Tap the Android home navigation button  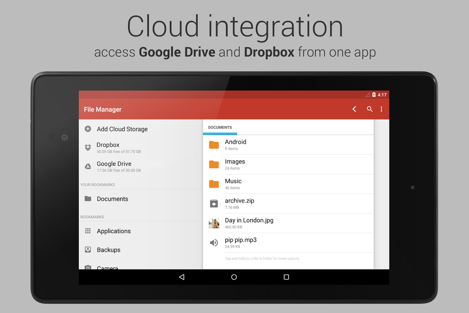234,277
